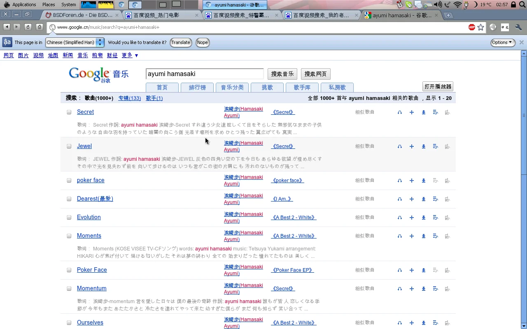Open the 《A Best 2 - White》 album link beside Evolution

click(x=294, y=218)
